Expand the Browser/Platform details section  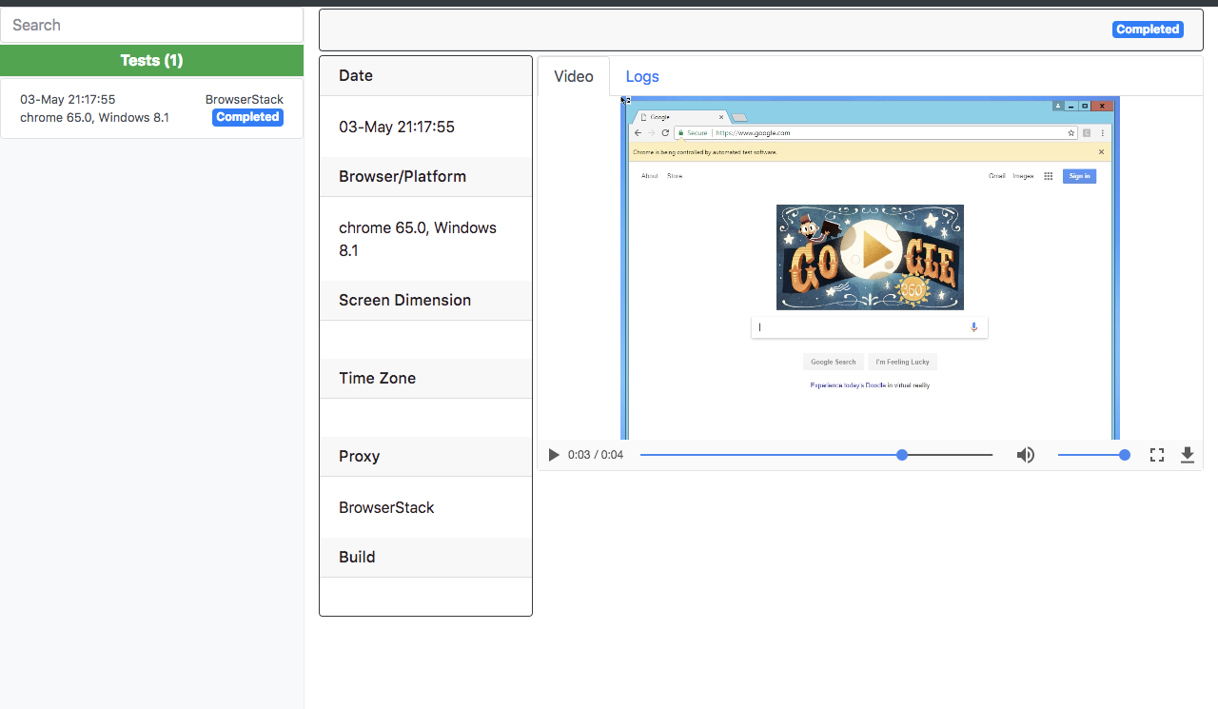click(x=402, y=176)
